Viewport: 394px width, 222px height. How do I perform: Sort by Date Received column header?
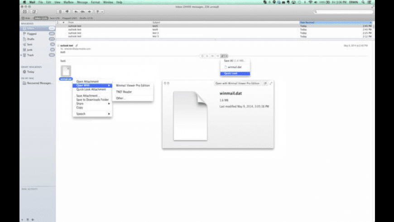[x=336, y=22]
